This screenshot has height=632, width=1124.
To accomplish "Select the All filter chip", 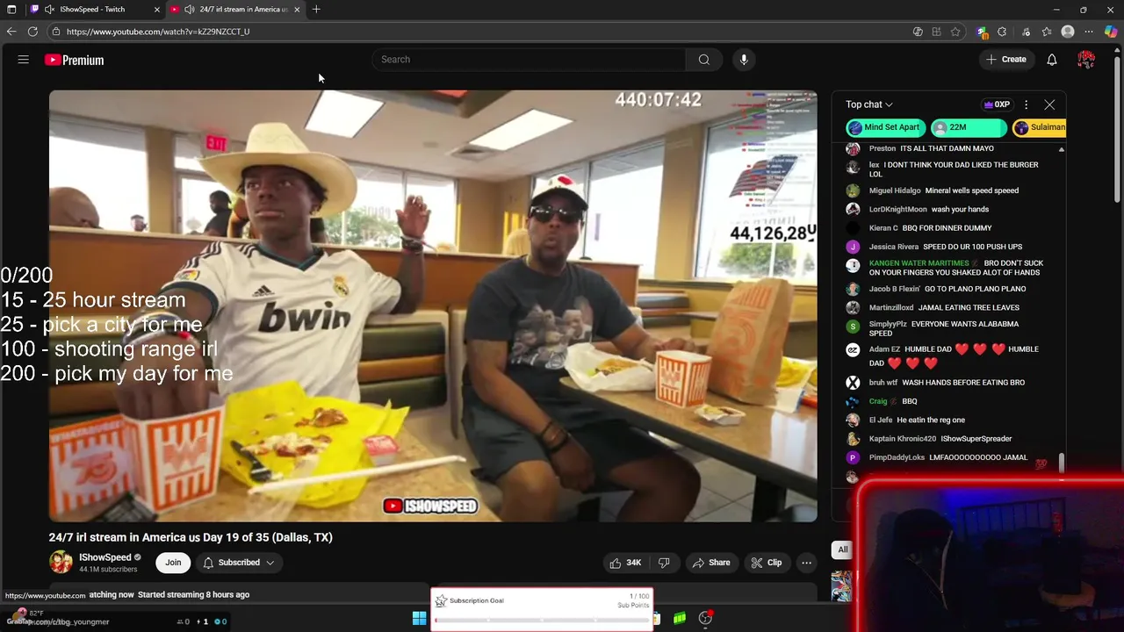I will click(843, 549).
